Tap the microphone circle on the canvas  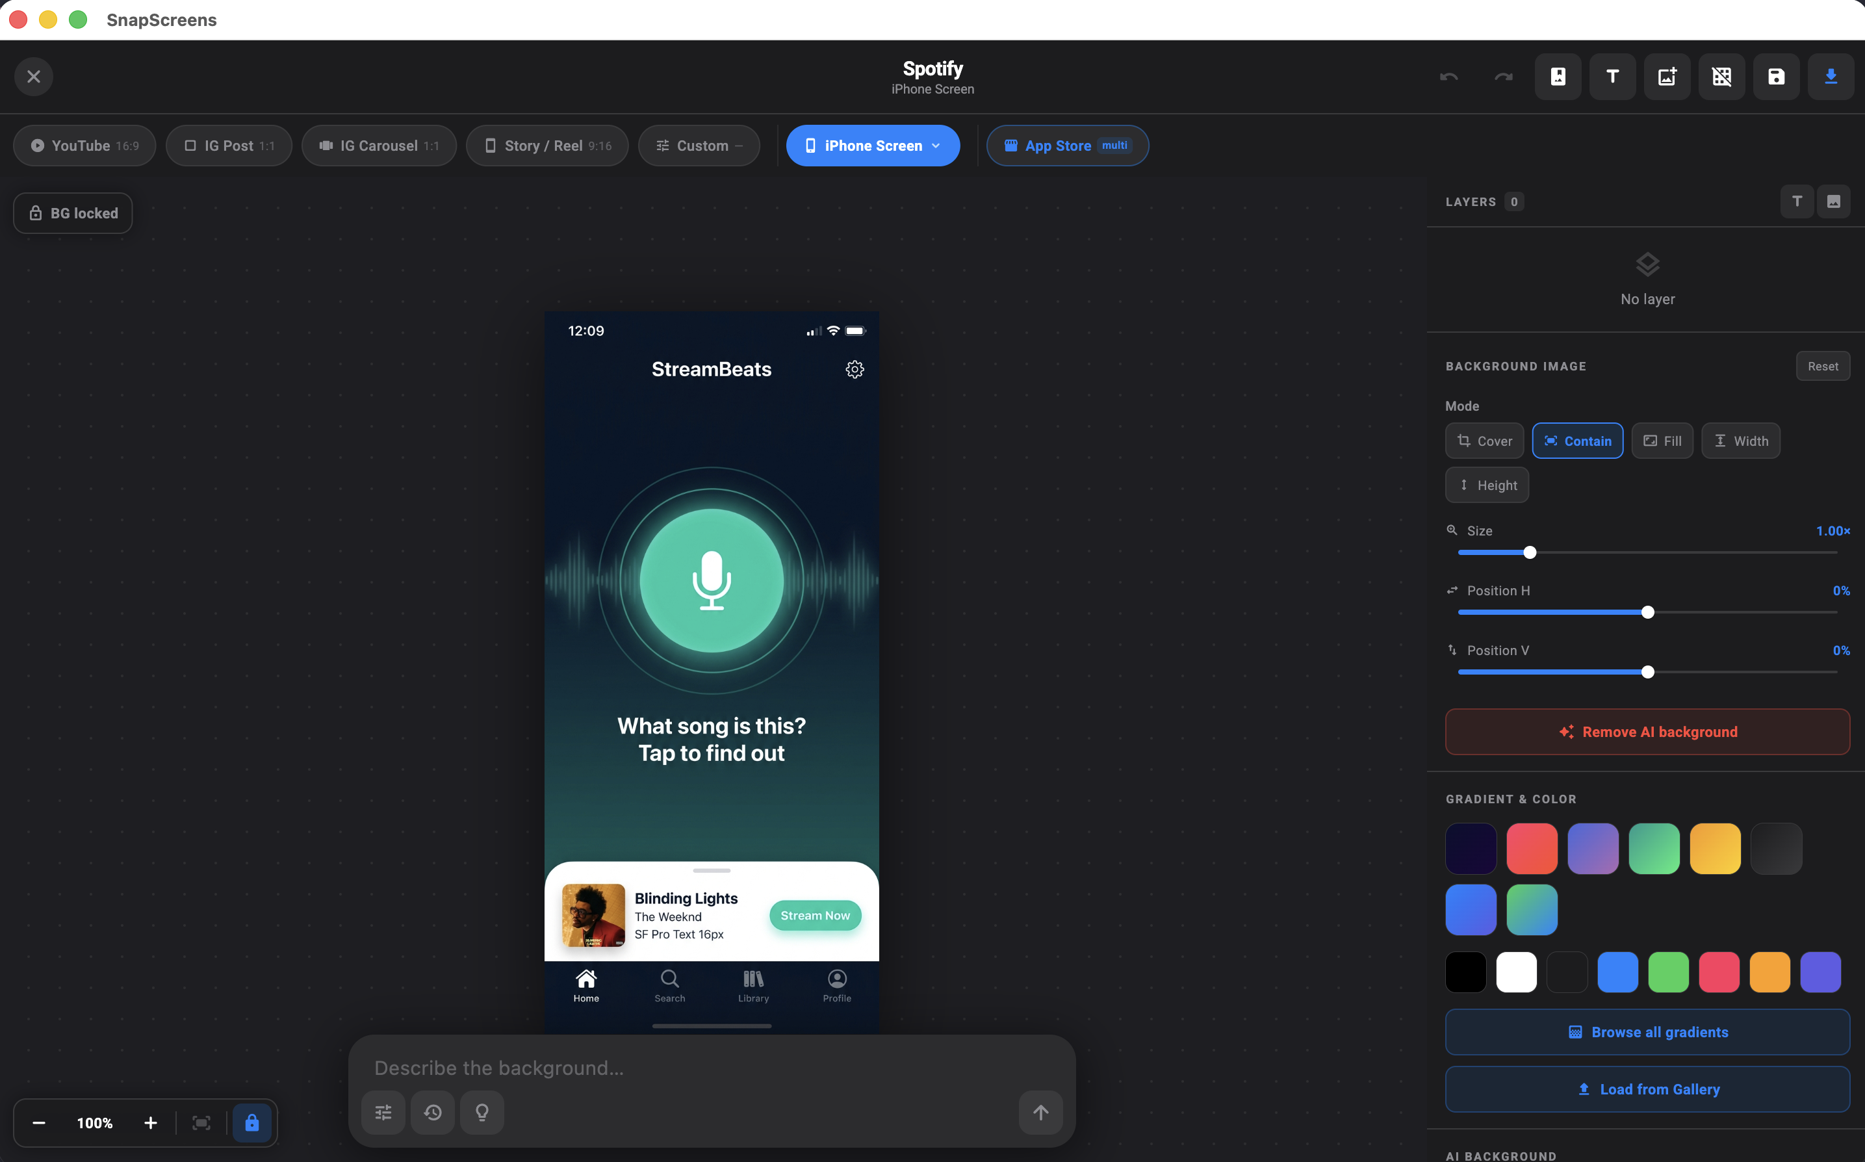pos(712,581)
